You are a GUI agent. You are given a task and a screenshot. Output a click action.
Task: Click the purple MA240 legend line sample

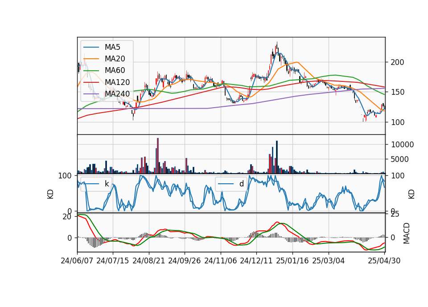pyautogui.click(x=91, y=94)
